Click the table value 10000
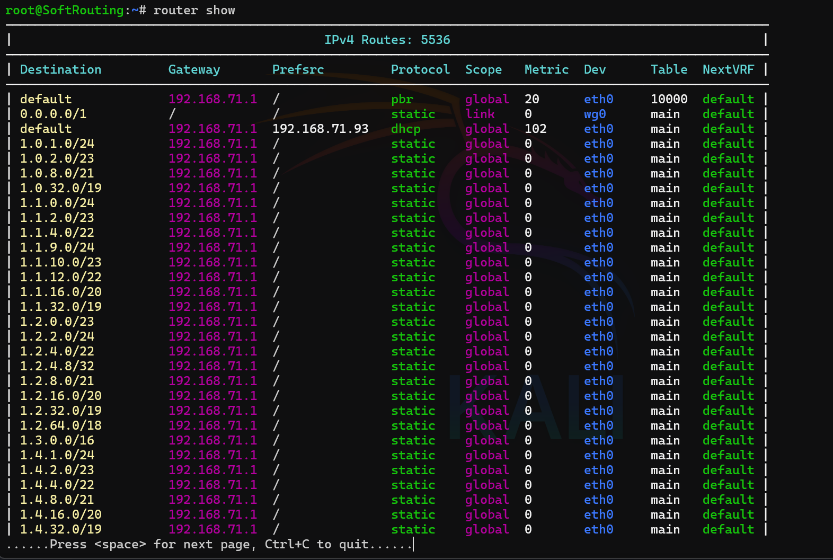The width and height of the screenshot is (833, 560). pos(669,99)
